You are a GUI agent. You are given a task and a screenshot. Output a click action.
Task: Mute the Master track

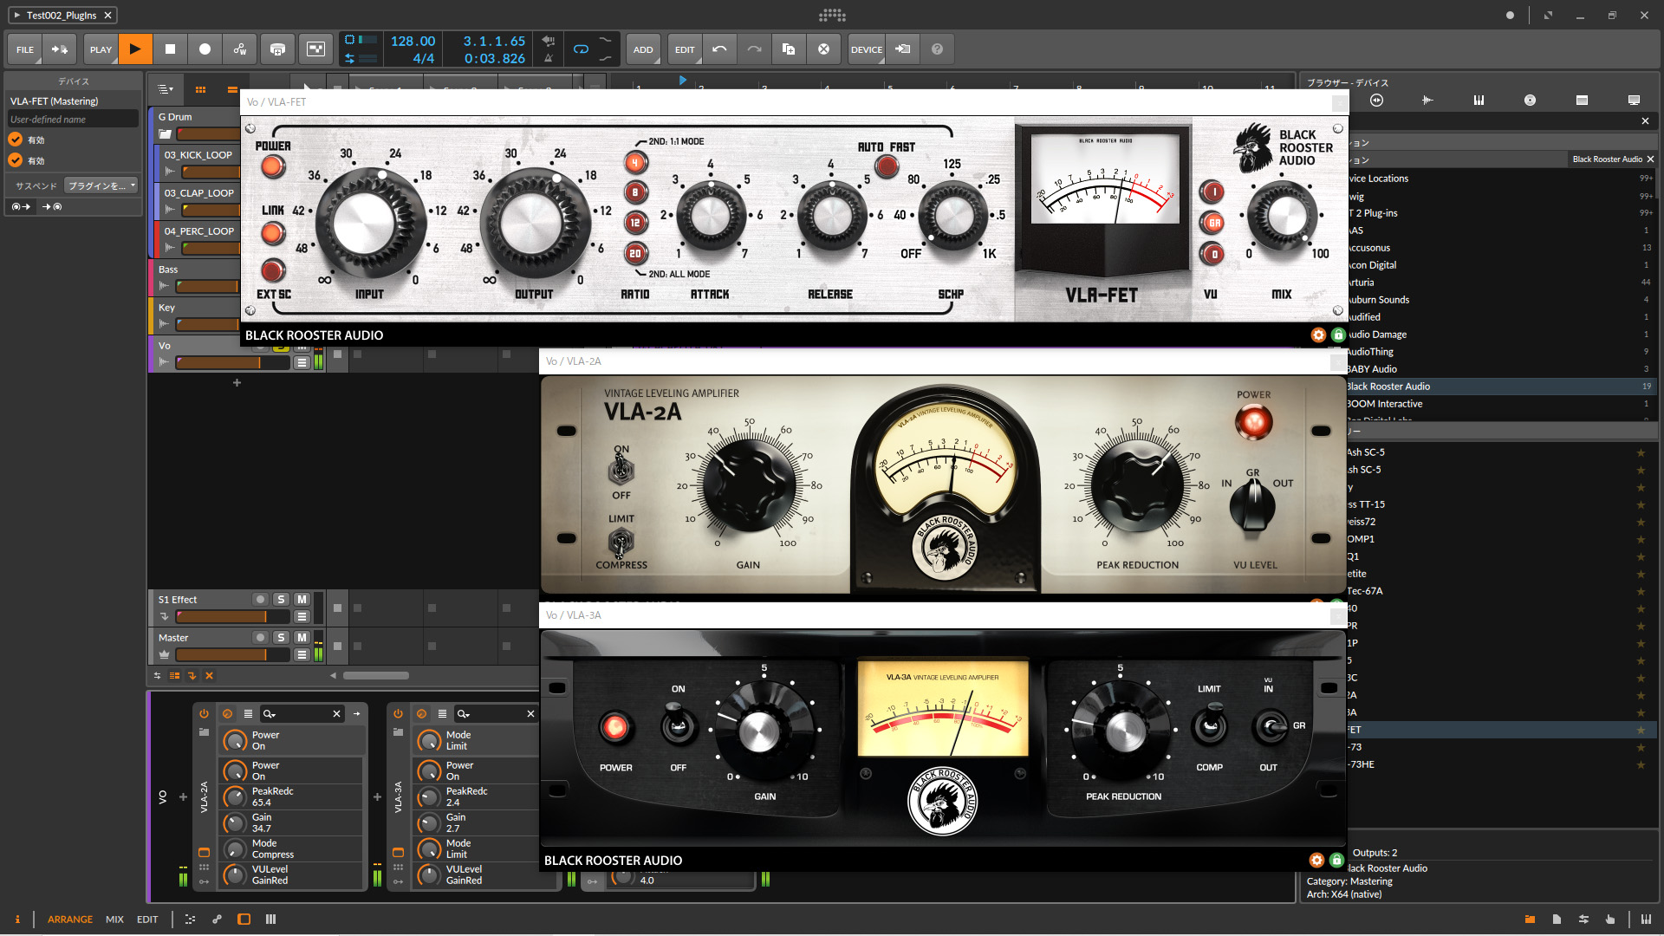point(302,637)
